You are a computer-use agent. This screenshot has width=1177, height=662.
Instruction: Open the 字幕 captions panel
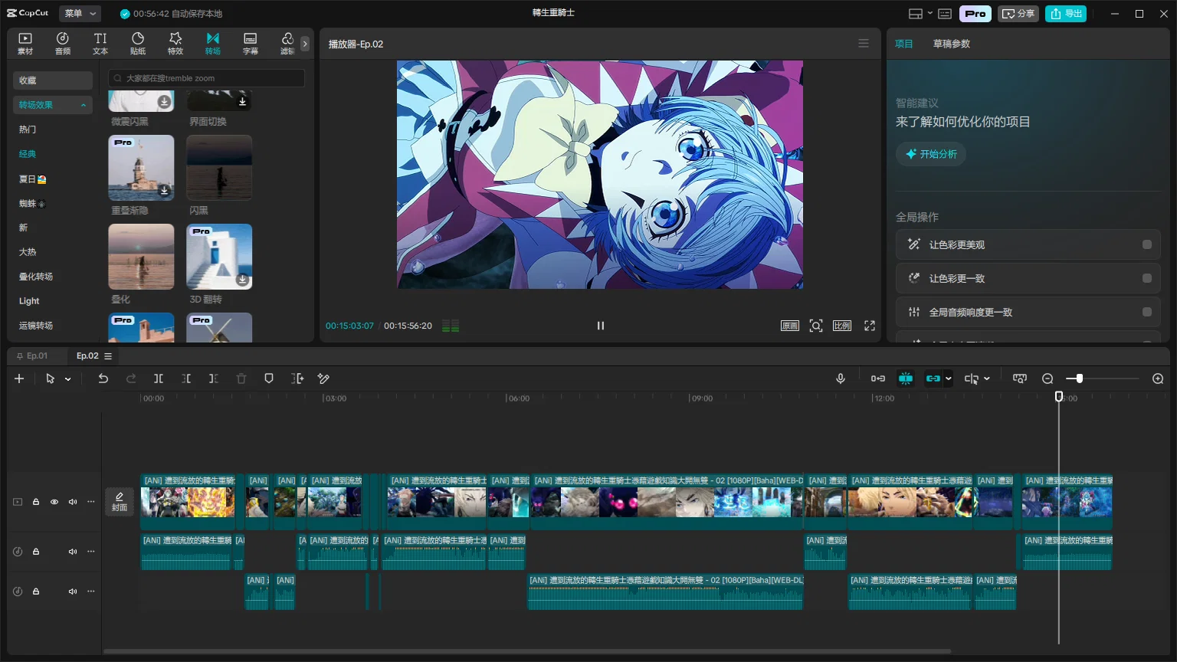point(251,44)
